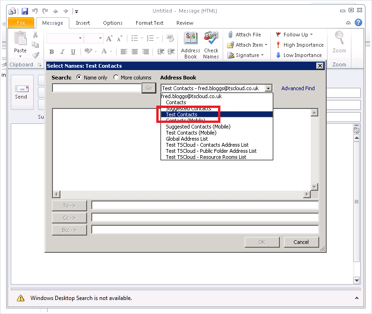Click the Numbering list icon

click(x=150, y=38)
